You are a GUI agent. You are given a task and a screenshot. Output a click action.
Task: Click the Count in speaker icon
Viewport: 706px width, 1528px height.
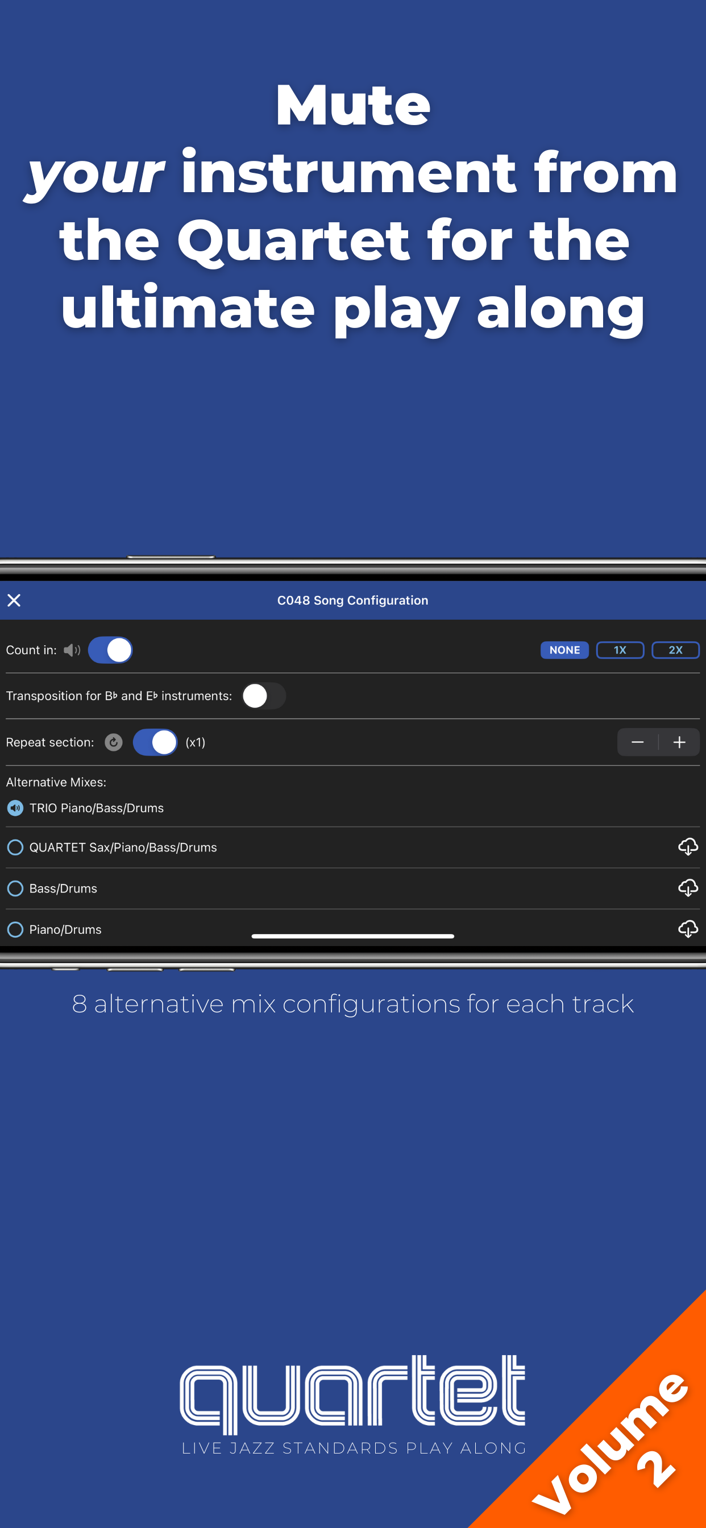coord(72,650)
